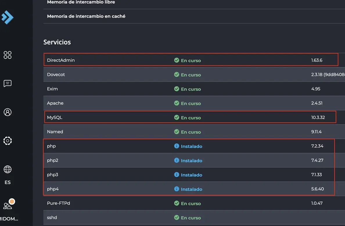The image size is (345, 226).
Task: Open the user account profile icon
Action: [x=8, y=112]
